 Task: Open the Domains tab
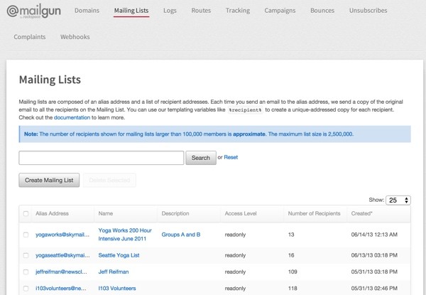pyautogui.click(x=87, y=11)
